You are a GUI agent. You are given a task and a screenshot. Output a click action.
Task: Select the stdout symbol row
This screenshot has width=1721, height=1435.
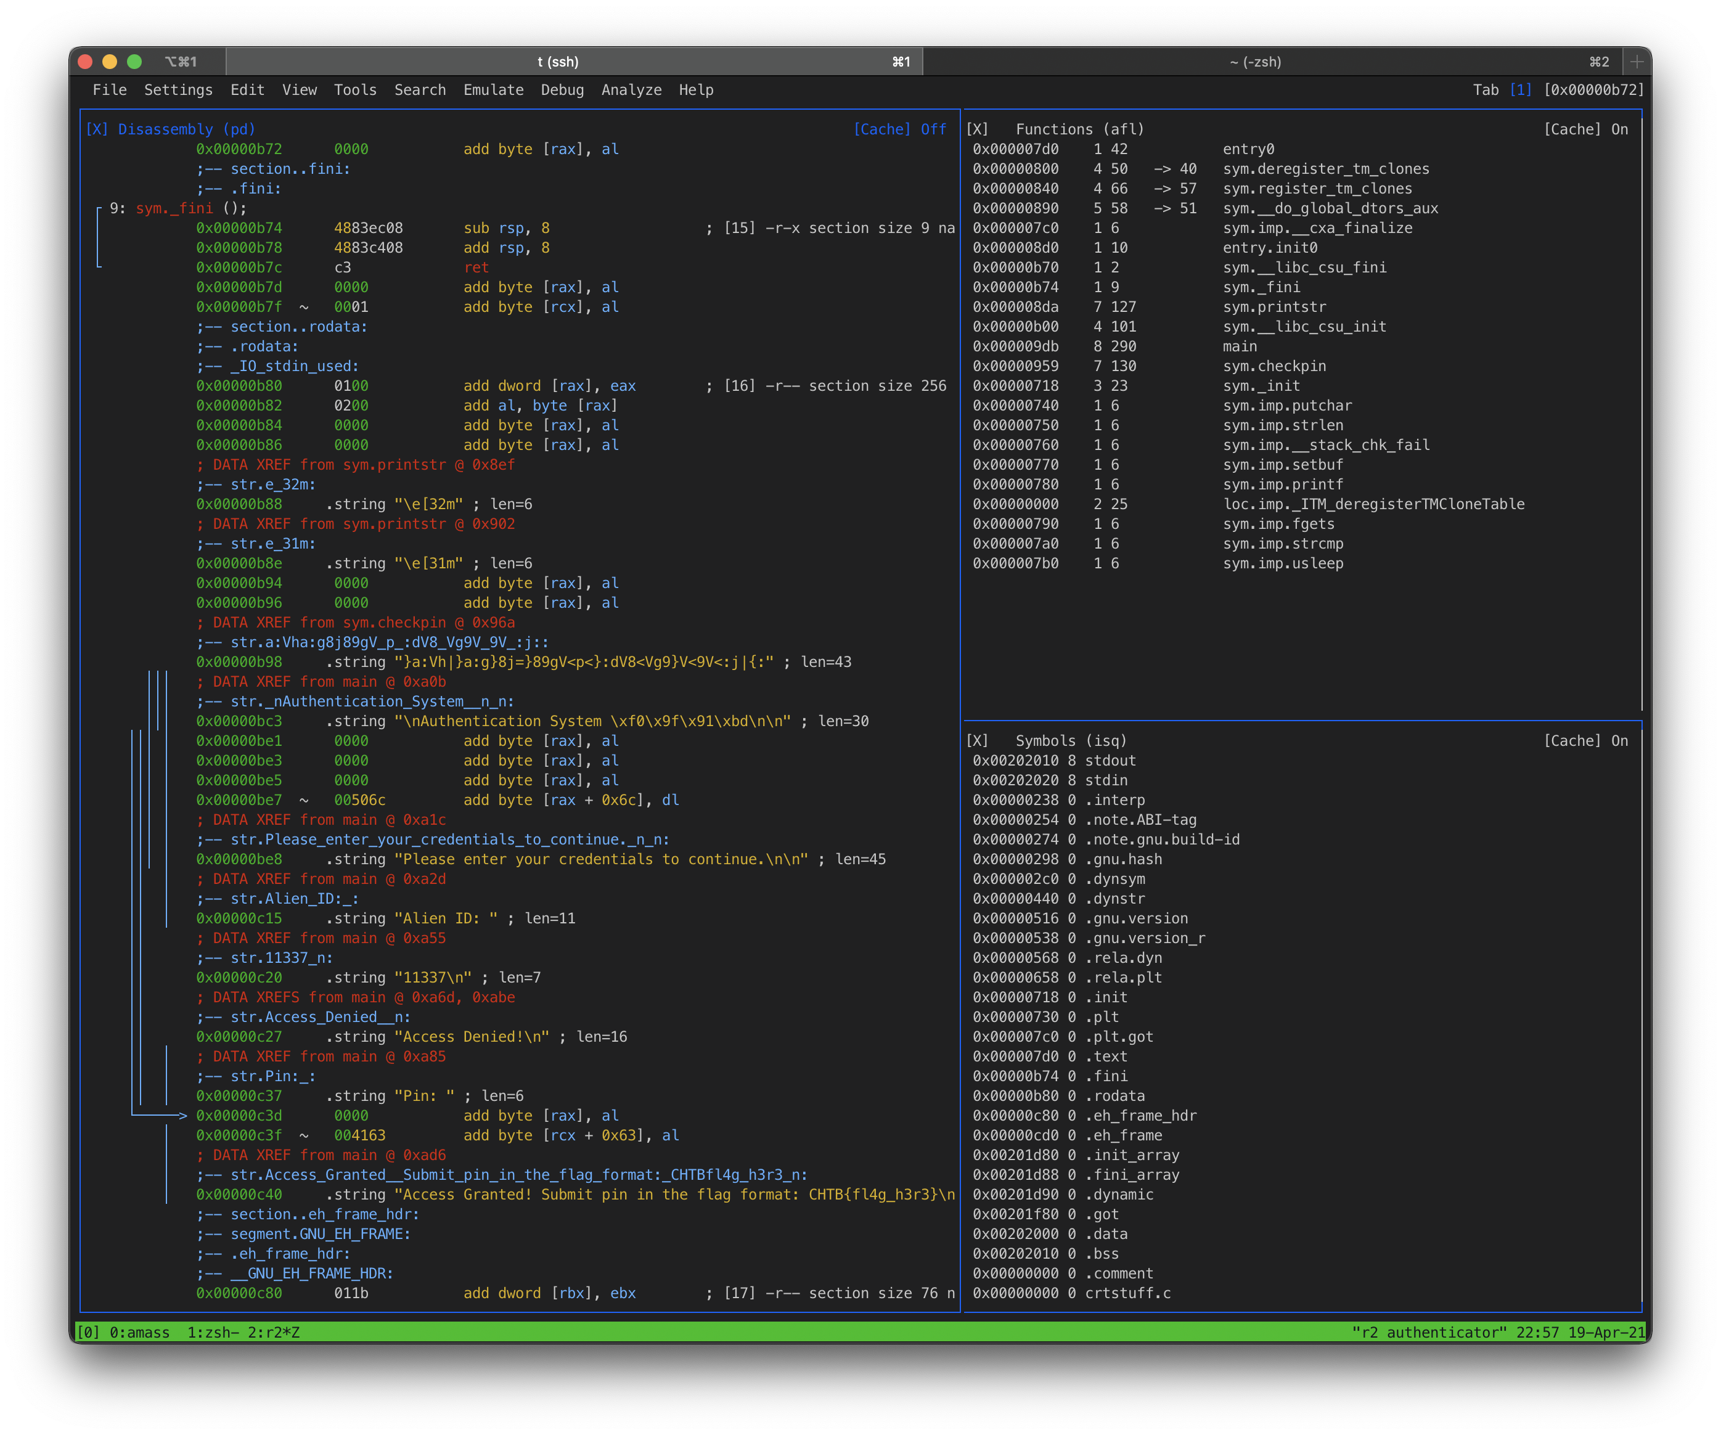[x=1054, y=761]
